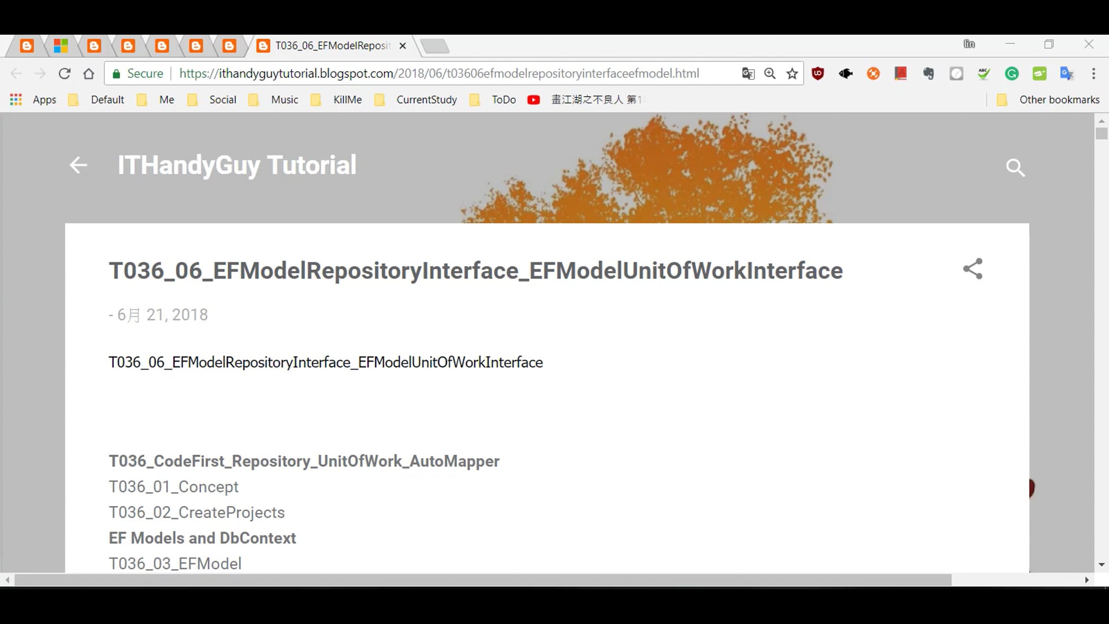Screen dimensions: 1109x624
Task: Click the page reload button
Action: click(64, 73)
